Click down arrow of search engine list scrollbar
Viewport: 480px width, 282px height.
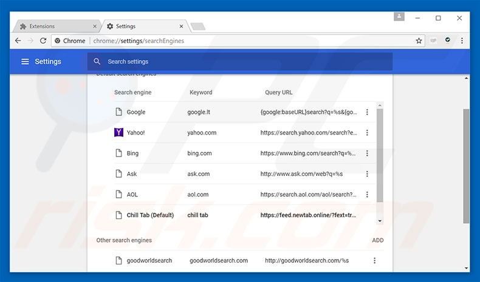point(380,221)
